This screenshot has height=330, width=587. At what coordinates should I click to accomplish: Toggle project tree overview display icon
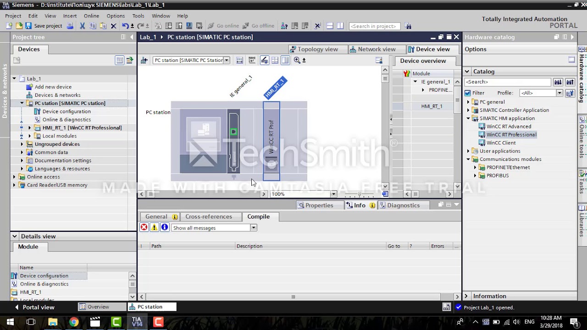[x=119, y=60]
